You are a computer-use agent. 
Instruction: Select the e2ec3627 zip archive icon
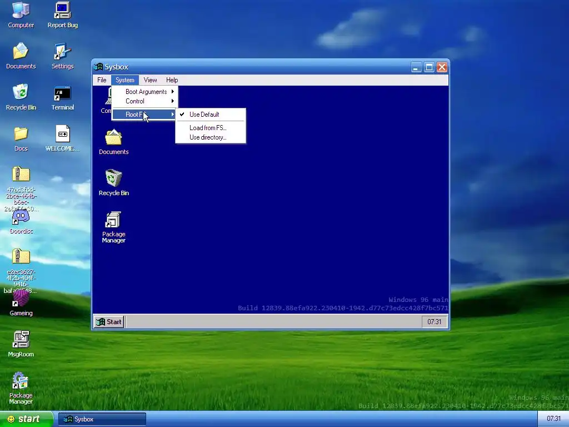click(x=21, y=271)
